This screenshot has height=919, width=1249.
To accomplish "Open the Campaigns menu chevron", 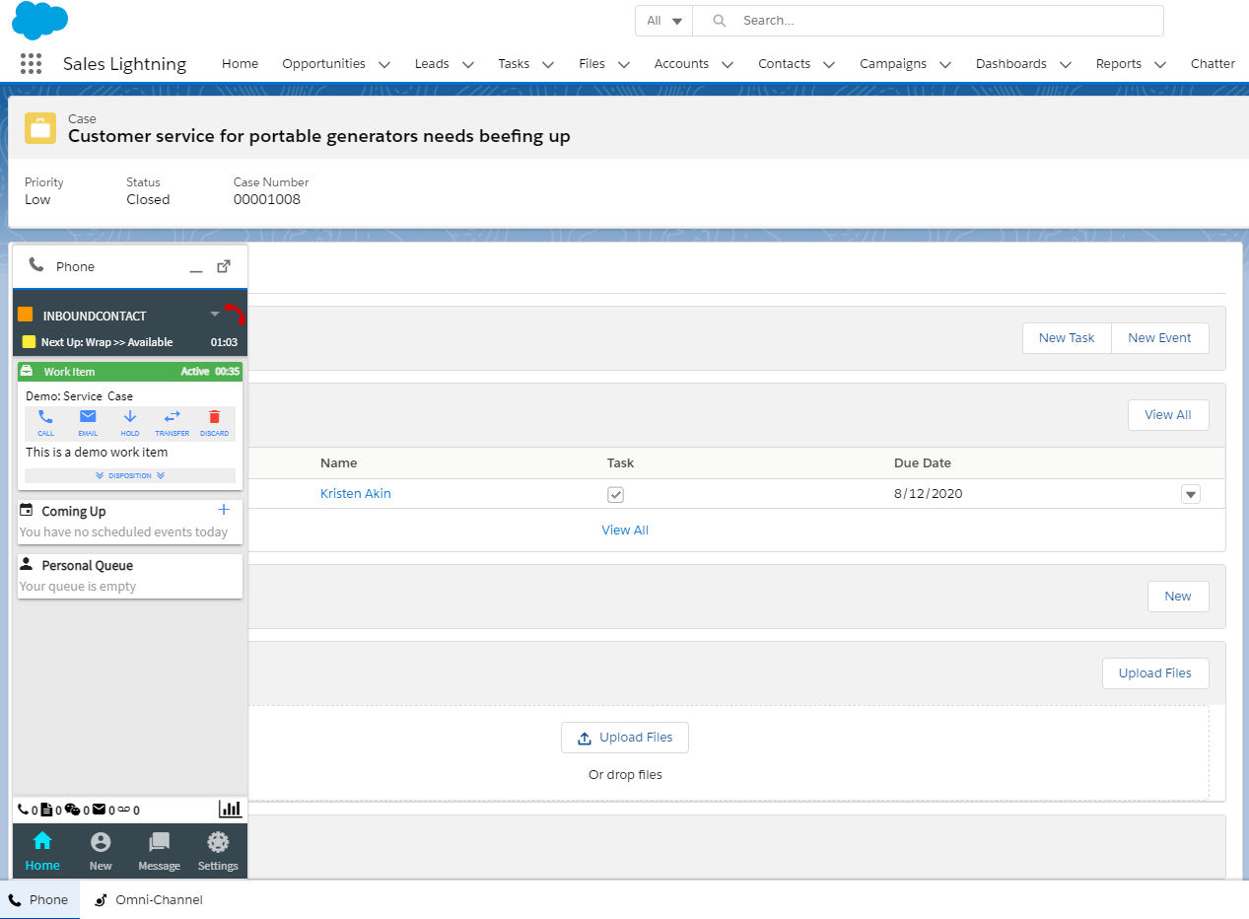I will (945, 64).
